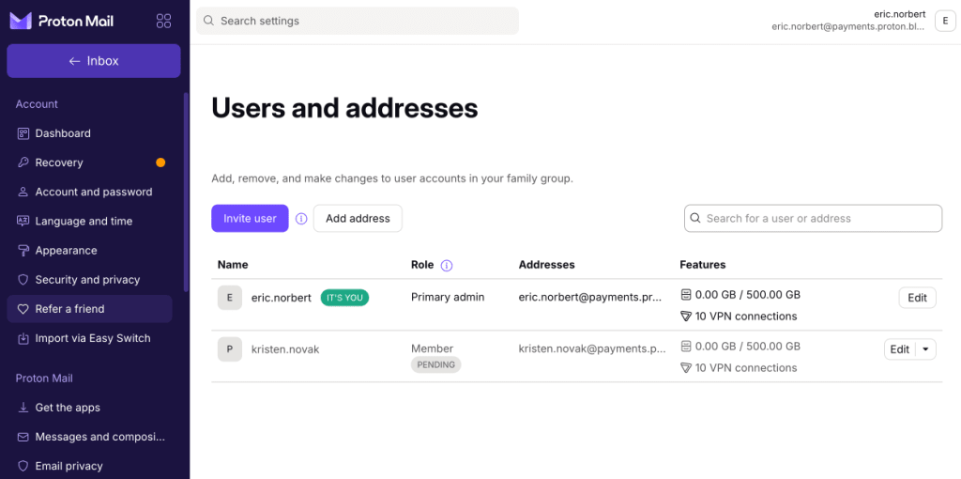
Task: Return to Inbox using the back button
Action: pos(94,61)
